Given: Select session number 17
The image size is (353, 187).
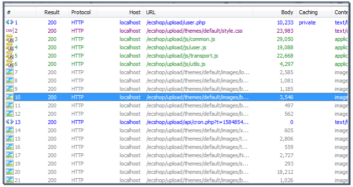Looking at the screenshot, I should pyautogui.click(x=18, y=155).
